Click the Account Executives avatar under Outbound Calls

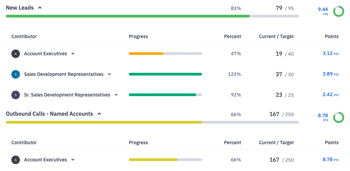(15, 160)
